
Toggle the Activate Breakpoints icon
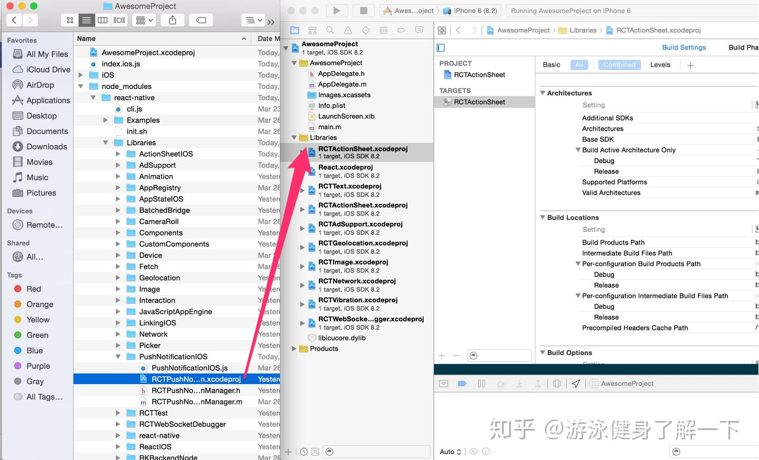pyautogui.click(x=462, y=384)
